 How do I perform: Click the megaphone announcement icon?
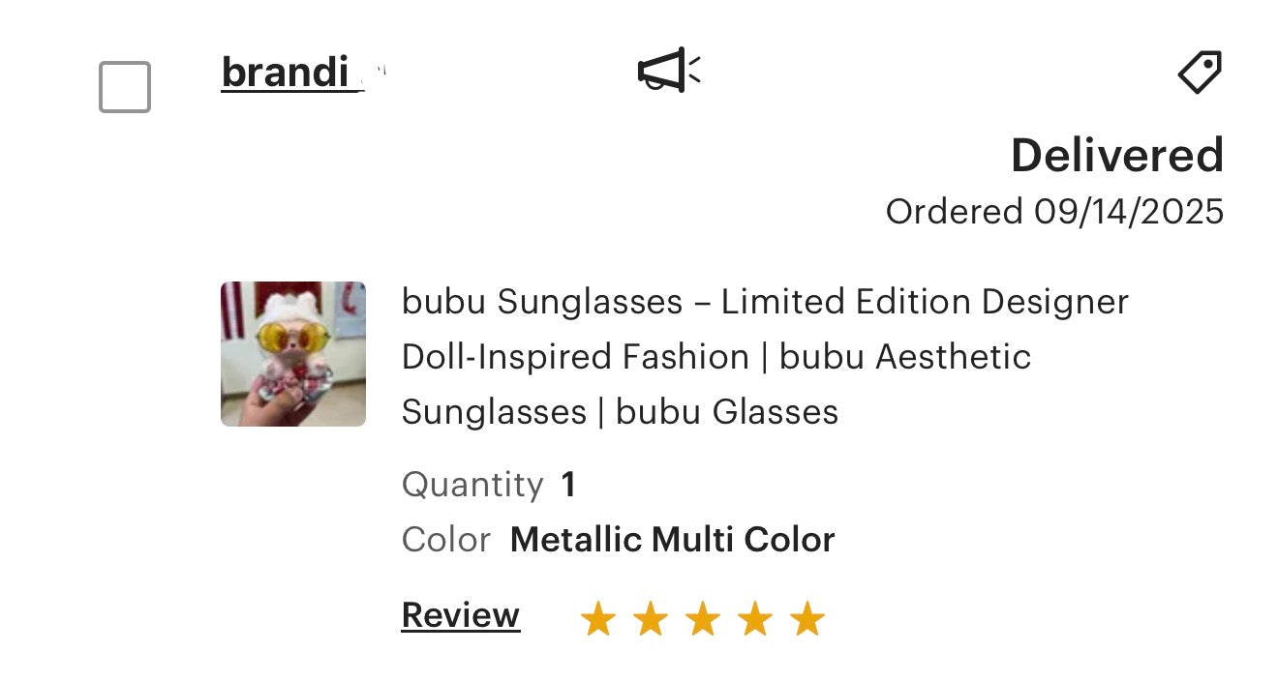coord(668,72)
